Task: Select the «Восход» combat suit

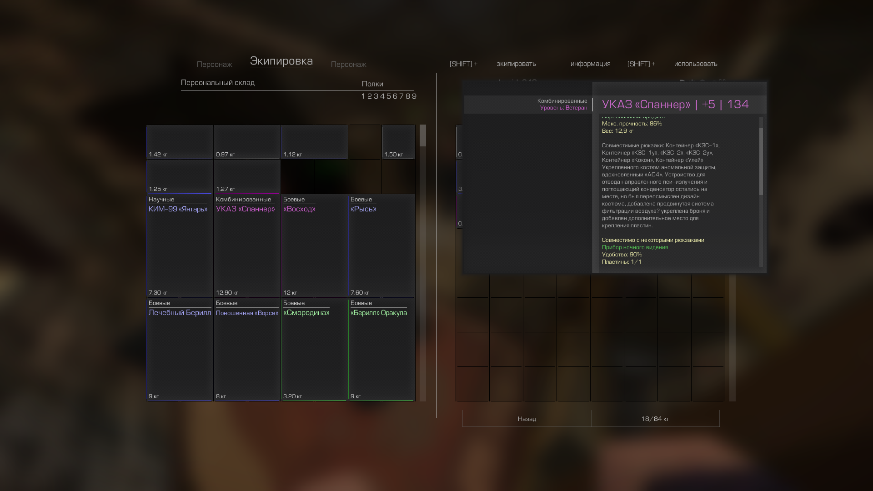Action: (x=314, y=246)
